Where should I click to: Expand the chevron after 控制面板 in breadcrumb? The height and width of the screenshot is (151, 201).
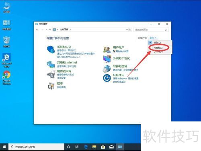tap(70, 30)
